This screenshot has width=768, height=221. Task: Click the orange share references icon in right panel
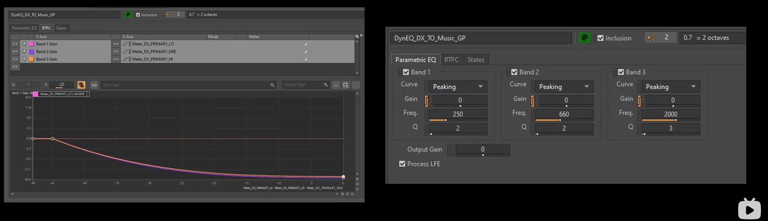pos(651,38)
